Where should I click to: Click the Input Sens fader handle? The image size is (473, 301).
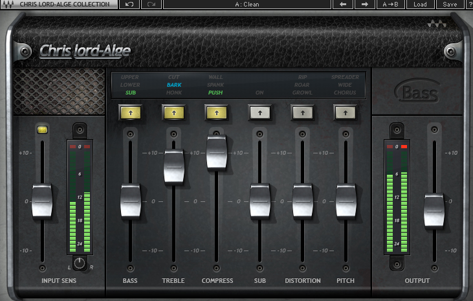coord(42,201)
